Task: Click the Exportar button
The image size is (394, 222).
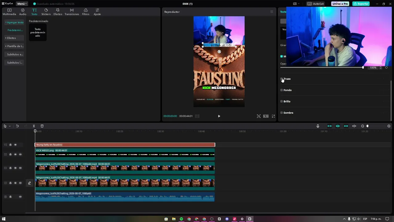Action: (361, 4)
